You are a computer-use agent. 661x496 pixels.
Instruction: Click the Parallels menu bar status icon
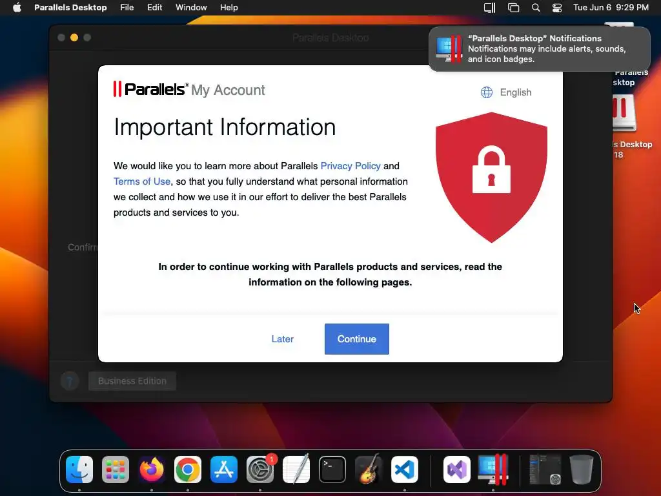[489, 8]
